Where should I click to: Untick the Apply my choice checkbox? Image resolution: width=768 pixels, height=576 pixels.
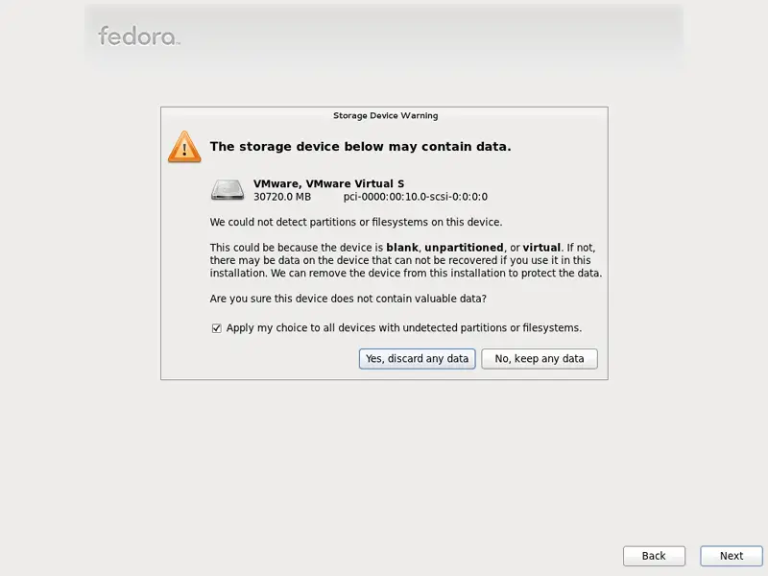pyautogui.click(x=217, y=328)
